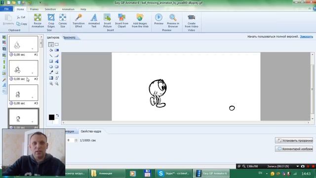This screenshot has height=178, width=316.
Task: Pick the eyedropper color picker tool
Action: click(x=51, y=72)
